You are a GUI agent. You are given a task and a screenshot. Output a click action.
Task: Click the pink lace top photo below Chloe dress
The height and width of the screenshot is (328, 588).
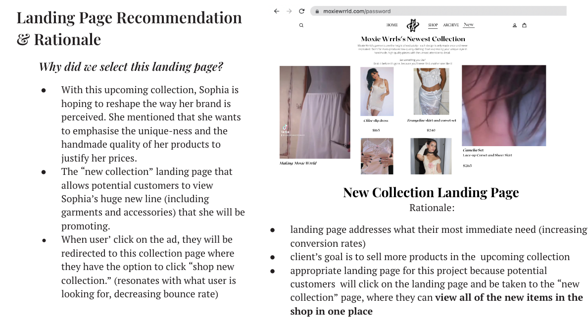tap(377, 156)
